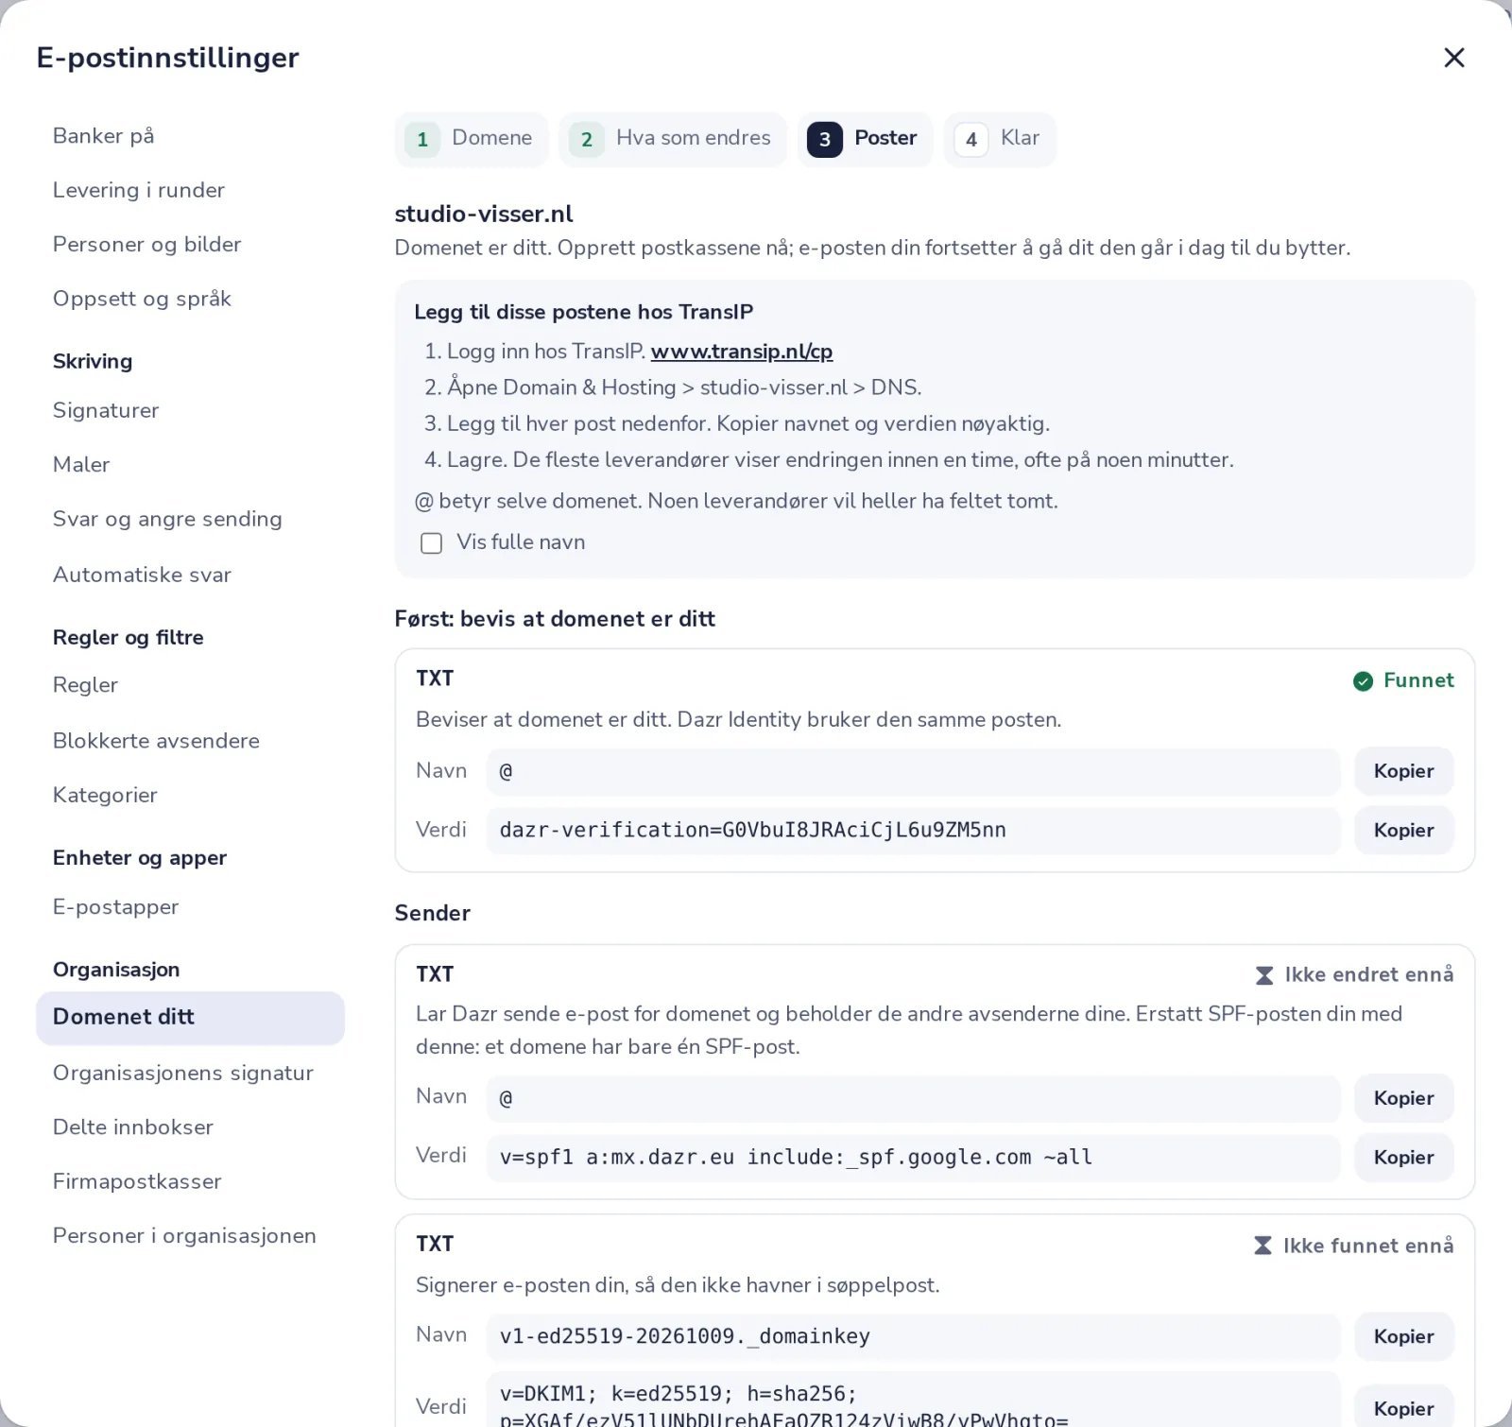Click the SPF Verdi text field
The height and width of the screenshot is (1427, 1512).
coord(913,1158)
